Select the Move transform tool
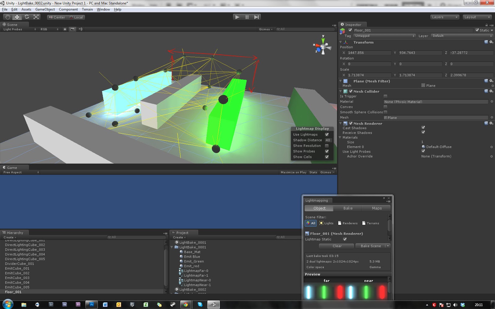This screenshot has width=495, height=309. coord(17,17)
